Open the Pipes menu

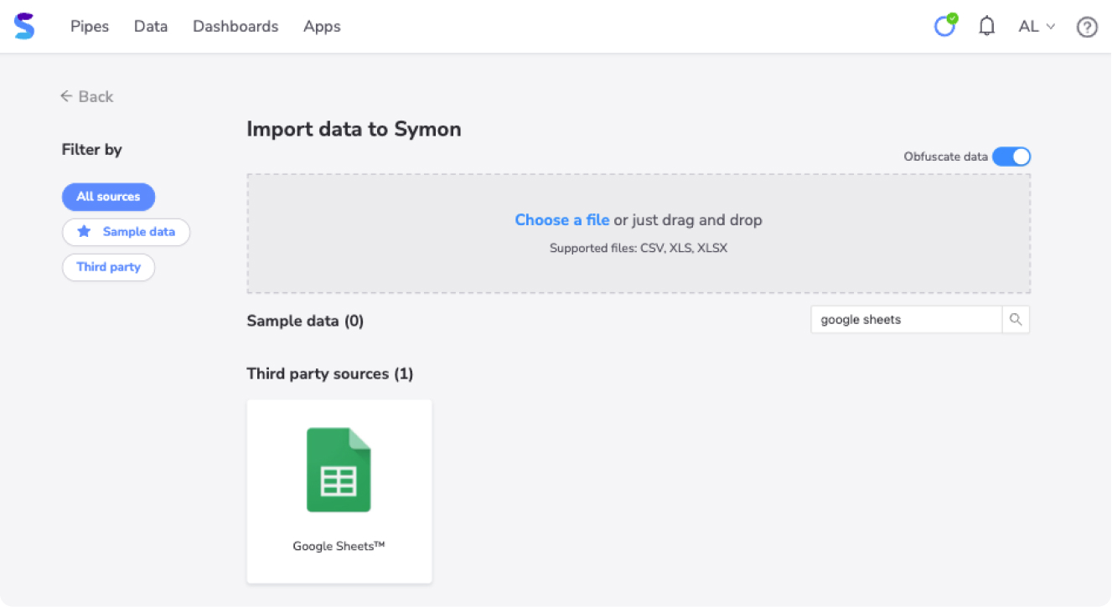[x=90, y=27]
